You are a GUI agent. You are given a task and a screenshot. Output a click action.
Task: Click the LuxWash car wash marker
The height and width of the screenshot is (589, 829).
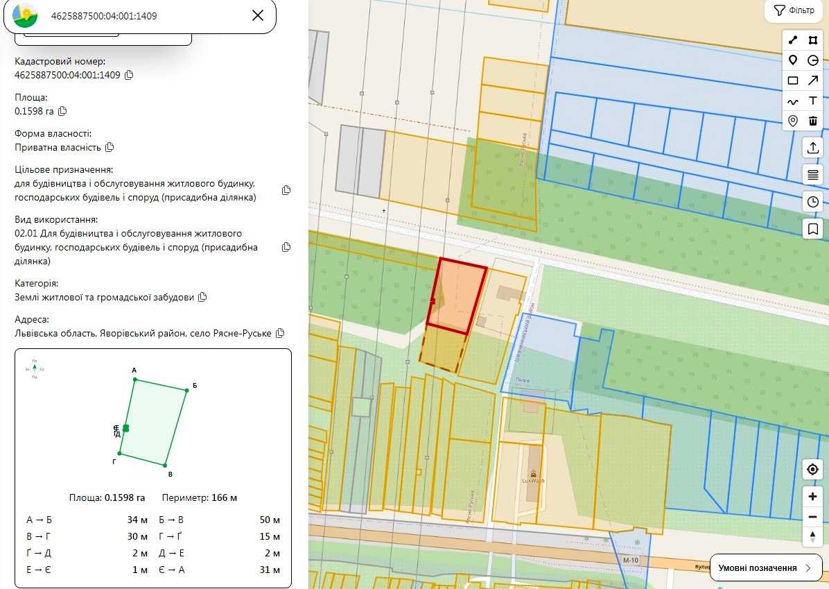[x=534, y=474]
